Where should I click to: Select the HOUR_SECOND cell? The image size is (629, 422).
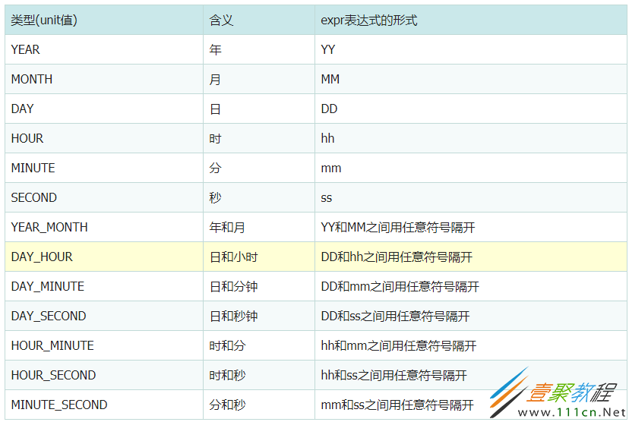click(x=104, y=375)
